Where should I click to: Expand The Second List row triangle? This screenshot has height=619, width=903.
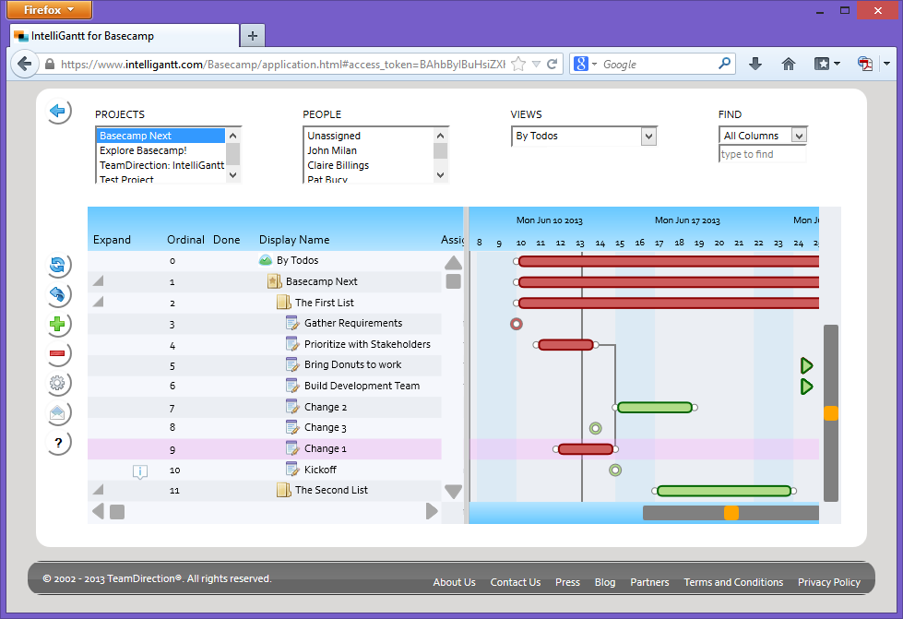click(98, 490)
